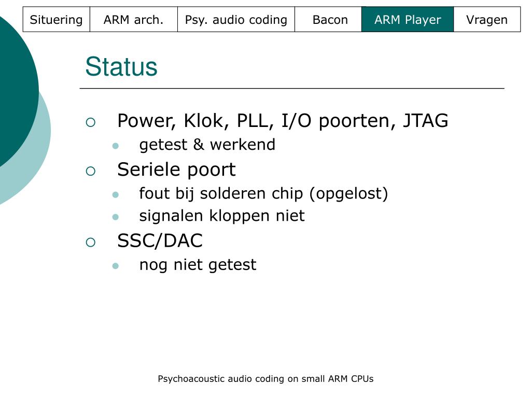Click the filled bullet before signalen kloppen niet
The image size is (531, 398).
tap(116, 217)
